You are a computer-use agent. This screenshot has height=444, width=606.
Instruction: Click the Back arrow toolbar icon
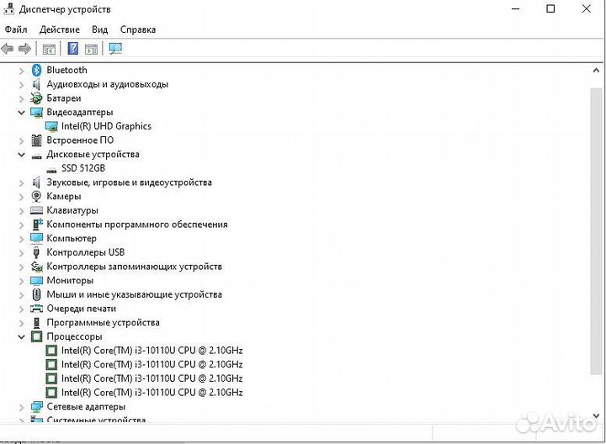(8, 49)
